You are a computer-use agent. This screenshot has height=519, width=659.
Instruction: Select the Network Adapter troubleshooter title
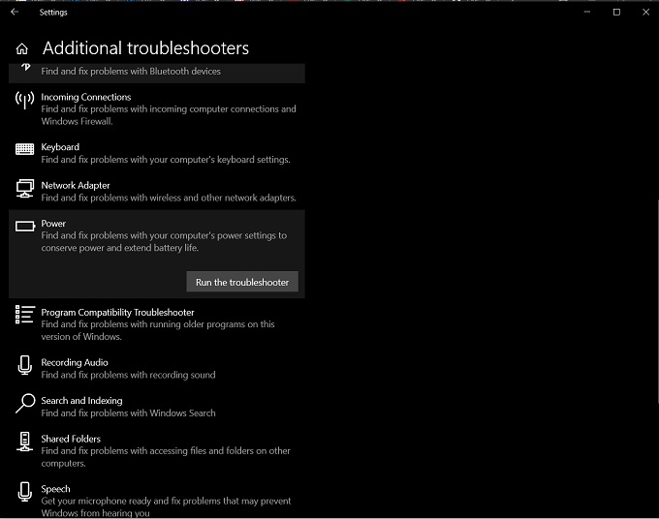coord(76,185)
